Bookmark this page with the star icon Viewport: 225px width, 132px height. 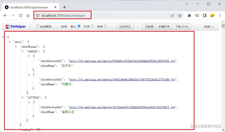pyautogui.click(x=180, y=15)
